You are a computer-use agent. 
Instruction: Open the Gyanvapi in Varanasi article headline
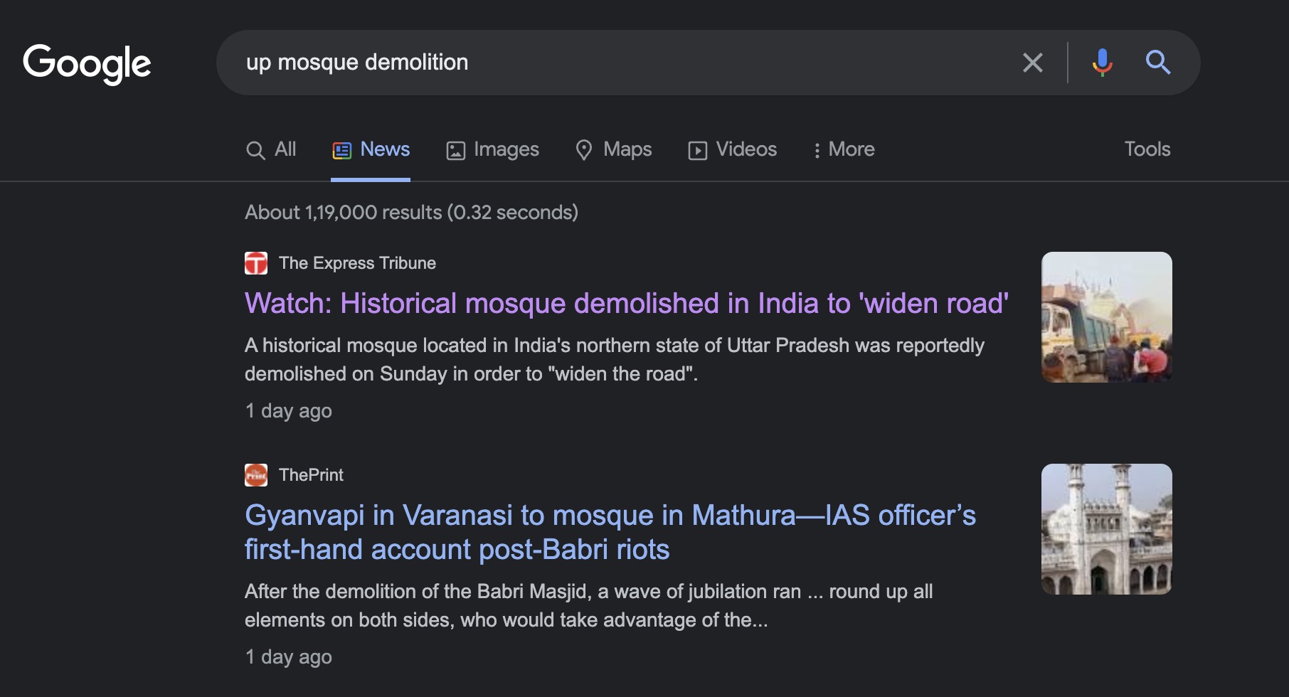coord(610,532)
